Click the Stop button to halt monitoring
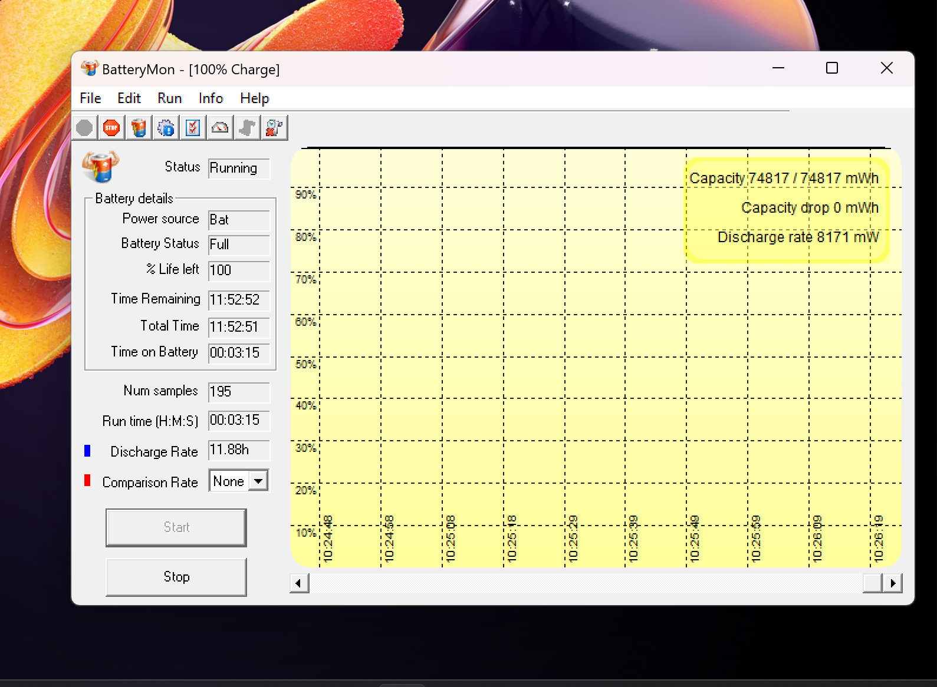 [176, 577]
